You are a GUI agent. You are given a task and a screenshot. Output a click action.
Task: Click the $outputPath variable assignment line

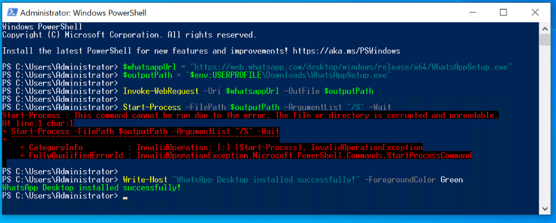(x=255, y=75)
